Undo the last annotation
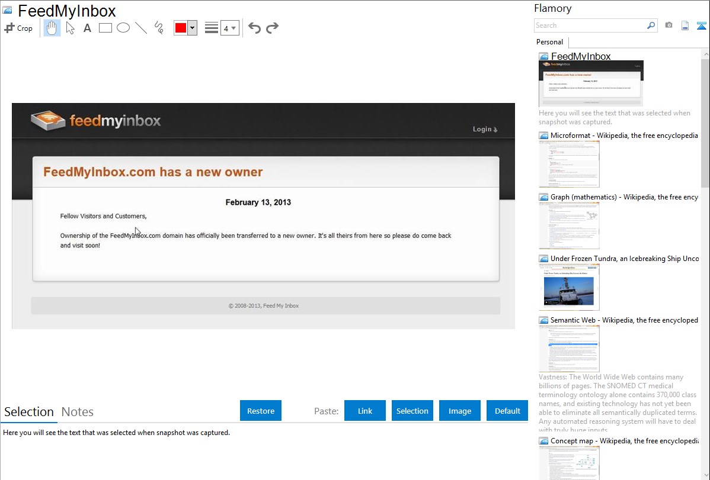710x480 pixels. (x=254, y=28)
